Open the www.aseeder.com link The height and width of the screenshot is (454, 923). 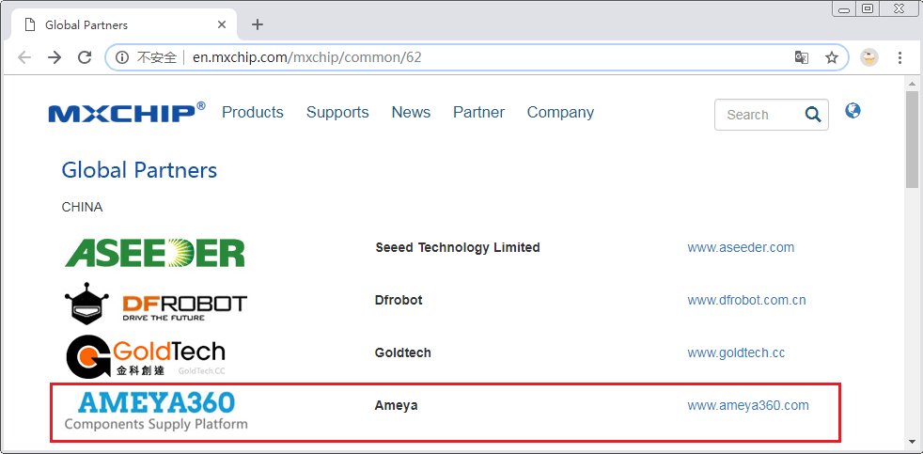741,248
